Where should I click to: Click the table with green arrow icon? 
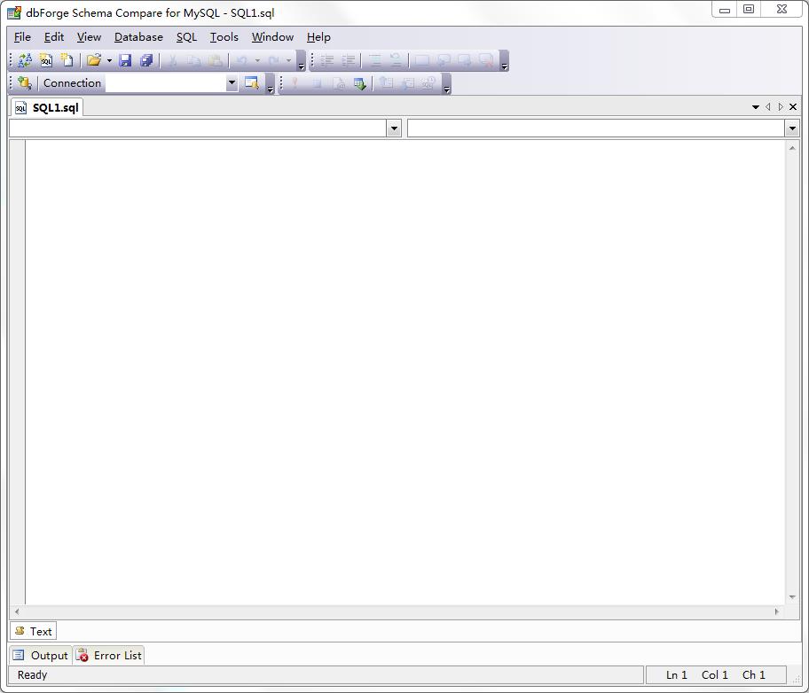click(359, 83)
